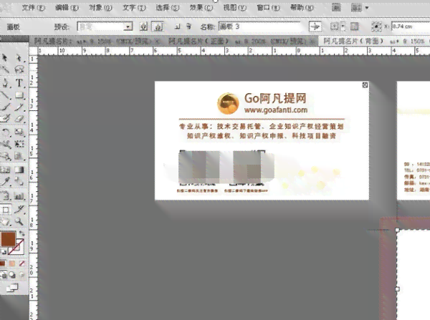Apply Gradient mode button
Screen dimensions: 430x320
[12, 263]
